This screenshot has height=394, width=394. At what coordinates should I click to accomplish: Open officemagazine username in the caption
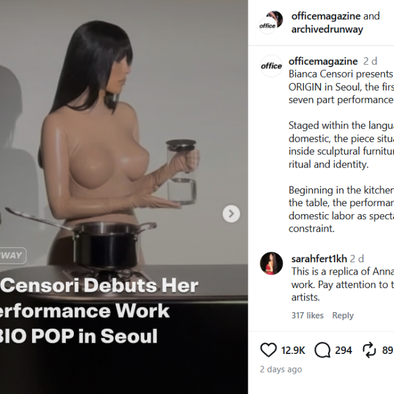(323, 61)
